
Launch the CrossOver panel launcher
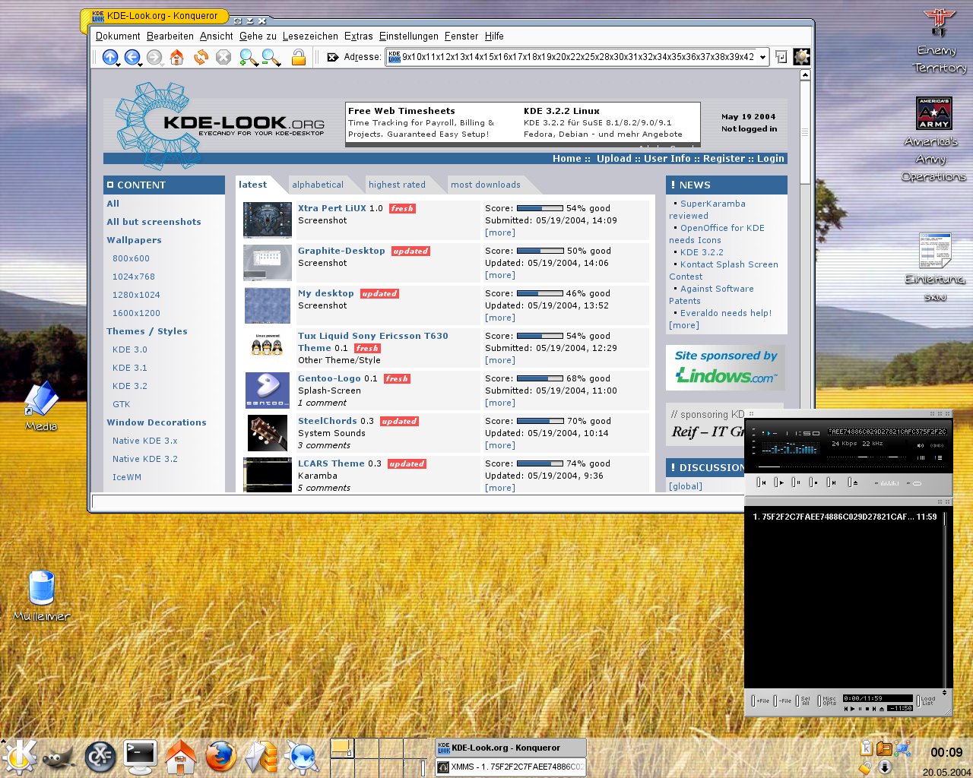click(x=100, y=756)
